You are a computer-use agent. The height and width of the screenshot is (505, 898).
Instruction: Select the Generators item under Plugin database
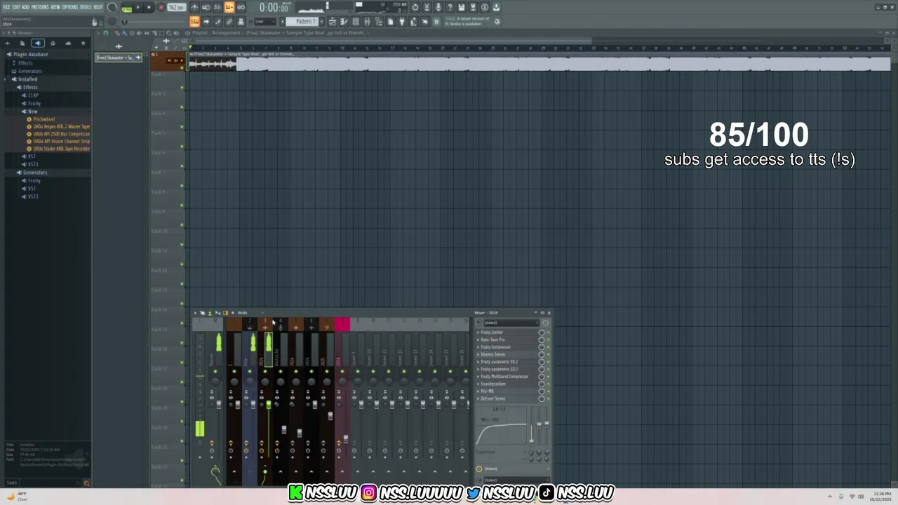pyautogui.click(x=29, y=71)
